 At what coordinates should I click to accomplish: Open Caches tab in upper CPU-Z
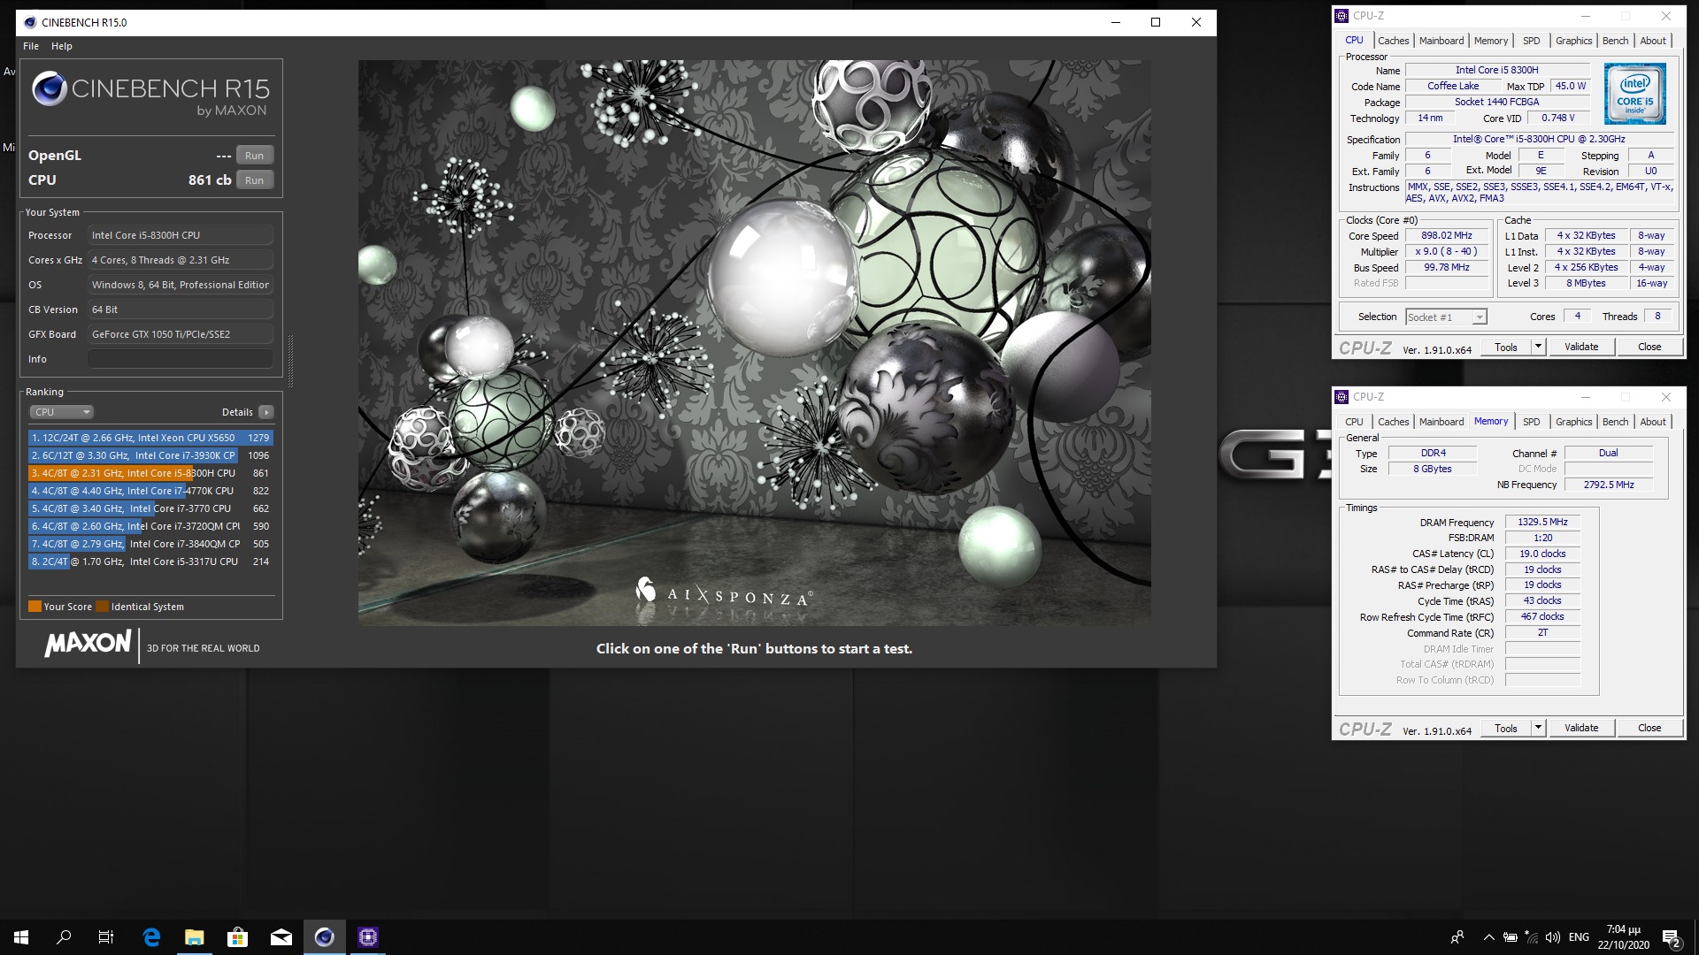[1393, 41]
